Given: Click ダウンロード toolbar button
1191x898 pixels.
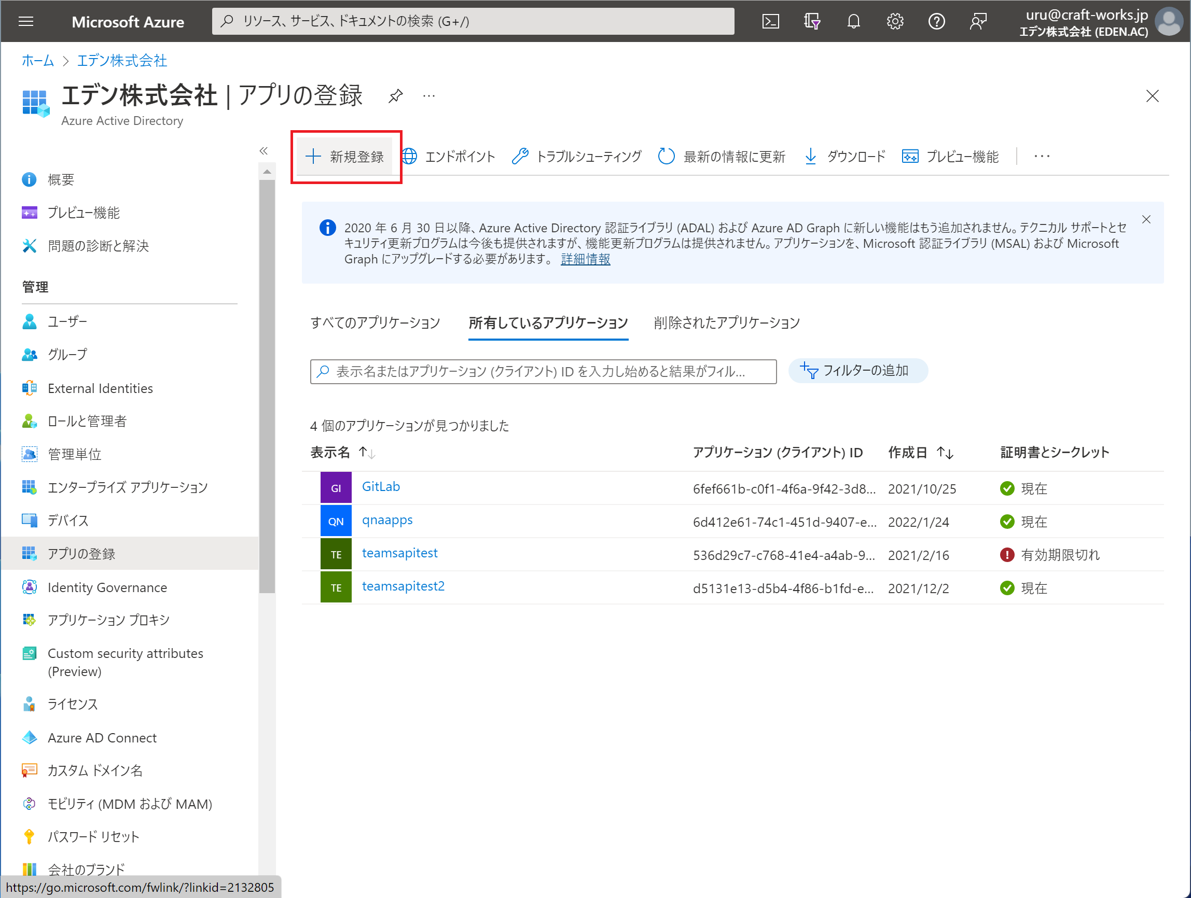Looking at the screenshot, I should [845, 157].
